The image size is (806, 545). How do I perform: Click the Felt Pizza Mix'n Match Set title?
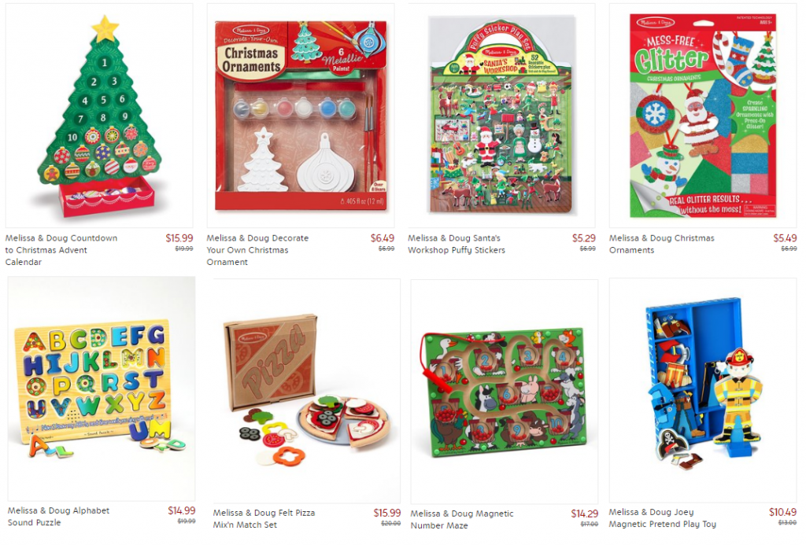pyautogui.click(x=264, y=519)
